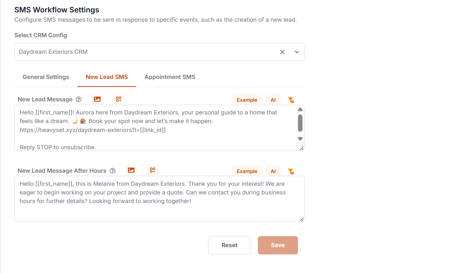Viewport: 467px width, 273px height.
Task: Click the image icon above New Lead Message After Hours
Action: pyautogui.click(x=131, y=170)
